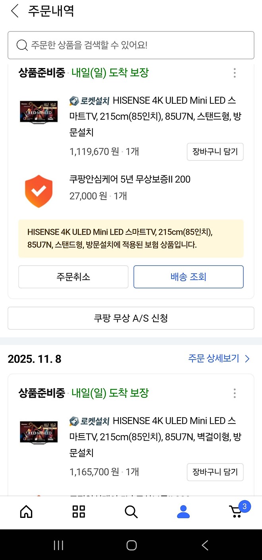The height and width of the screenshot is (560, 262).
Task: Open the kebab menu on the November 8 order
Action: click(235, 393)
